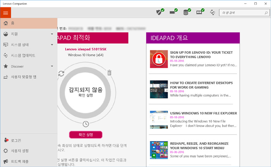Click the system status monitor icon
271x167 pixels.
[6, 45]
